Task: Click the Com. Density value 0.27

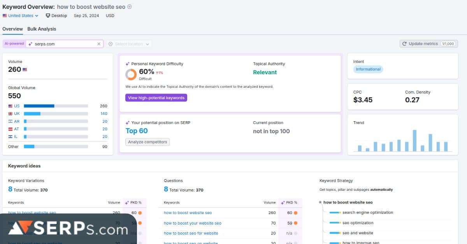Action: point(412,100)
